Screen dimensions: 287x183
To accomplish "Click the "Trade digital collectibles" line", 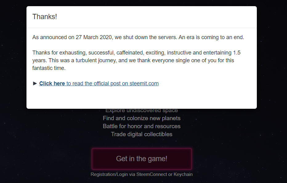I will point(142,134).
